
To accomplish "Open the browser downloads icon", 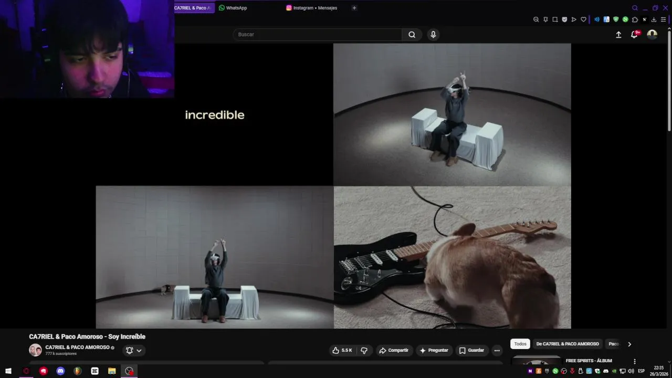I will pos(654,19).
